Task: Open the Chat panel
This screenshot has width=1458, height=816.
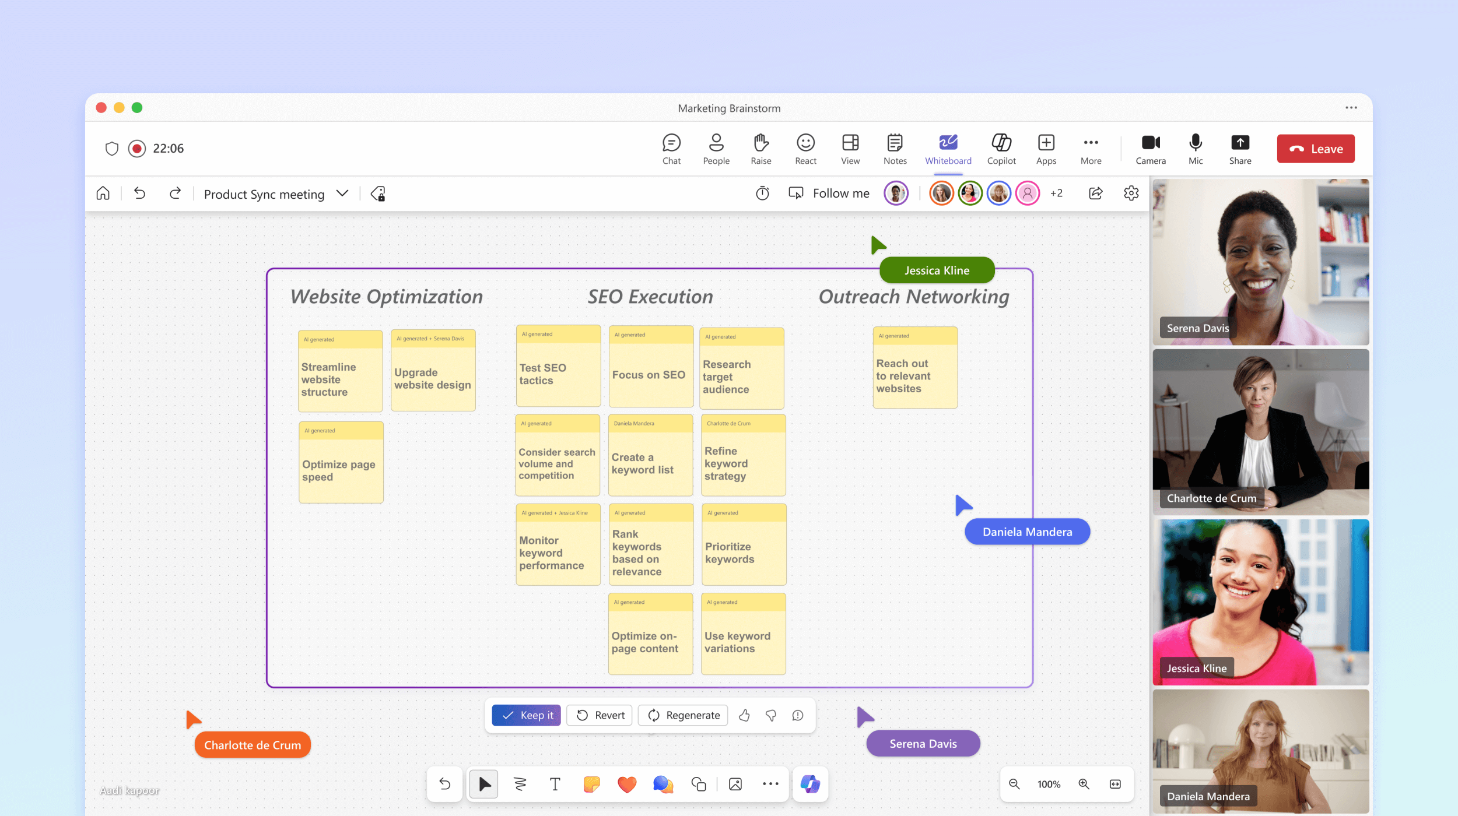Action: coord(670,147)
